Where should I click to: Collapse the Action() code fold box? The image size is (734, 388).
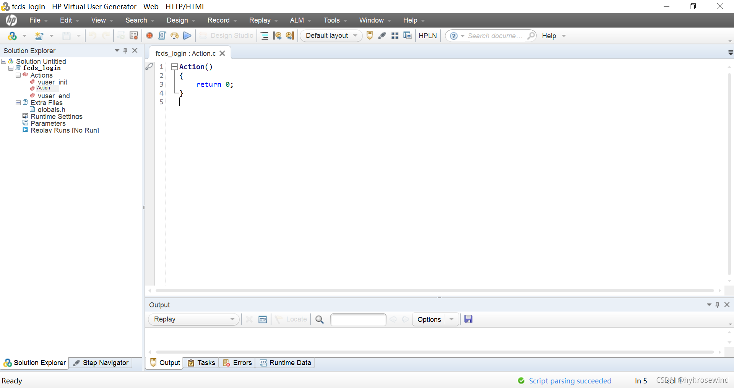pos(174,67)
